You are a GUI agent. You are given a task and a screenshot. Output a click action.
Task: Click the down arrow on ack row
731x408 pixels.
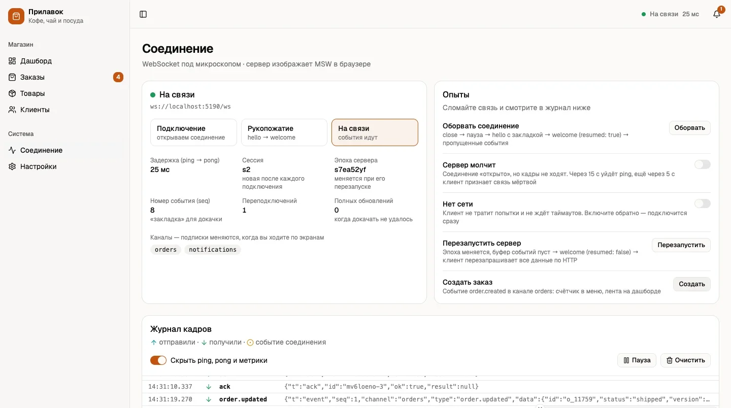[208, 387]
